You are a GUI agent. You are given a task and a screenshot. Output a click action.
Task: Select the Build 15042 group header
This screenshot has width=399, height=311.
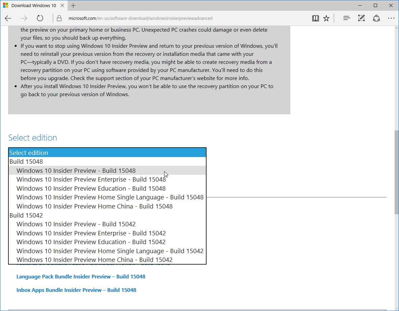click(x=26, y=215)
